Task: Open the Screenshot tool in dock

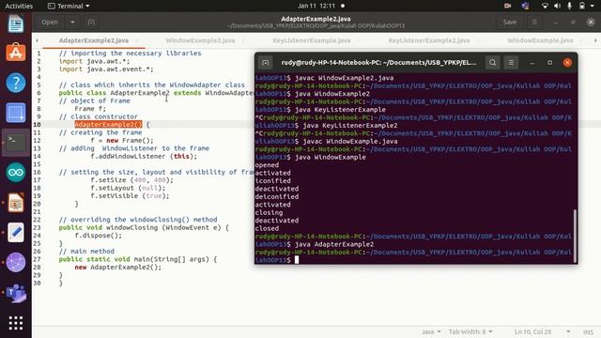Action: pos(16,113)
